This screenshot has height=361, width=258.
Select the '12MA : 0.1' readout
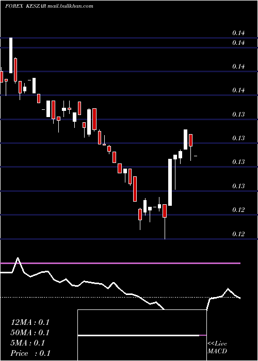[x=30, y=322]
